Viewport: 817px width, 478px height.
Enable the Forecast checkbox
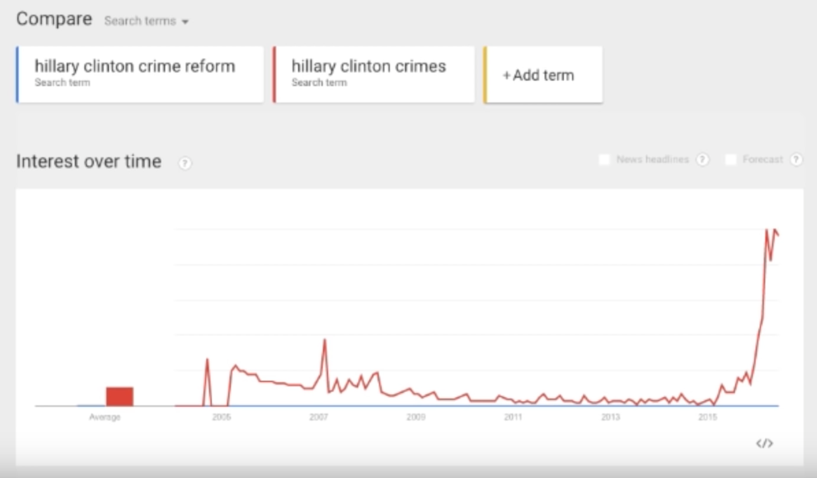coord(731,159)
